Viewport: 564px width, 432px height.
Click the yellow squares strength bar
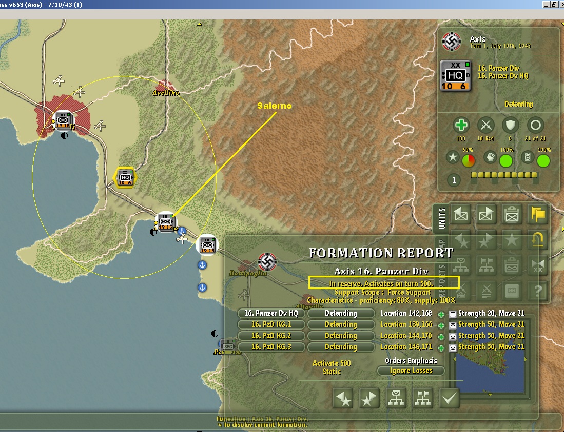[x=504, y=175]
